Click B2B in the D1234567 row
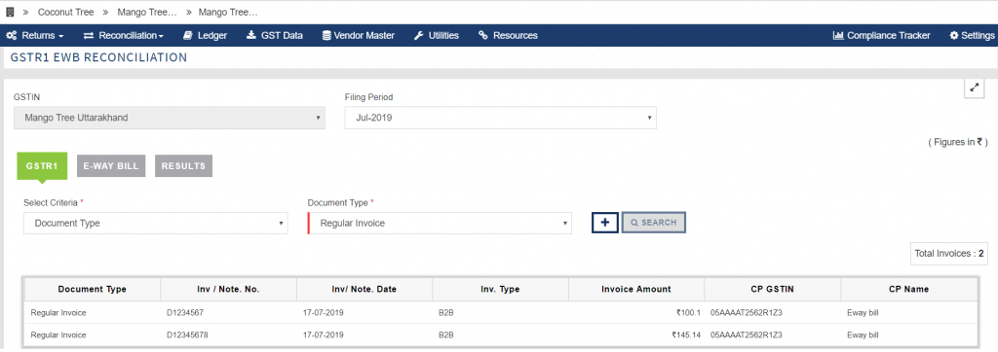998x352 pixels. pyautogui.click(x=446, y=312)
